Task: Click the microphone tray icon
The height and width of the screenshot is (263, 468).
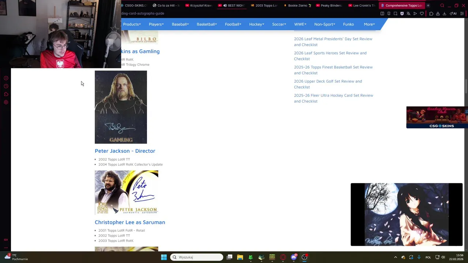Action: pyautogui.click(x=419, y=257)
